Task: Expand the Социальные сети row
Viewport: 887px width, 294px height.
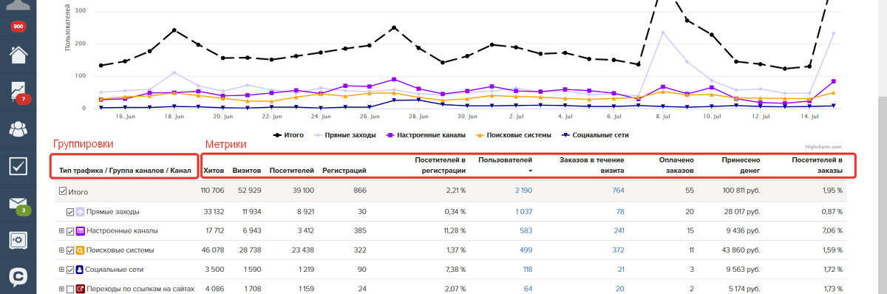Action: pyautogui.click(x=61, y=270)
